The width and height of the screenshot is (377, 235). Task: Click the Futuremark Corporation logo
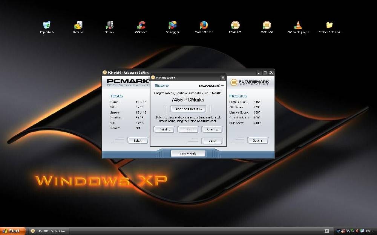coord(250,82)
